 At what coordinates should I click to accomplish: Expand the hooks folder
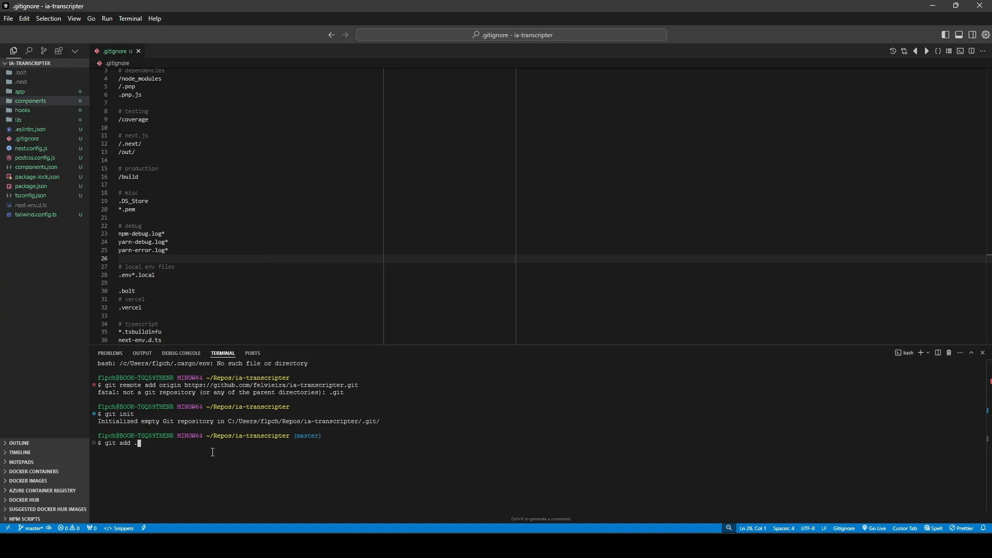pyautogui.click(x=44, y=110)
